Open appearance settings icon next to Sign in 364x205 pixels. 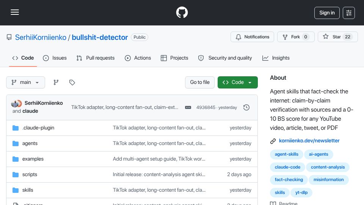pyautogui.click(x=349, y=13)
